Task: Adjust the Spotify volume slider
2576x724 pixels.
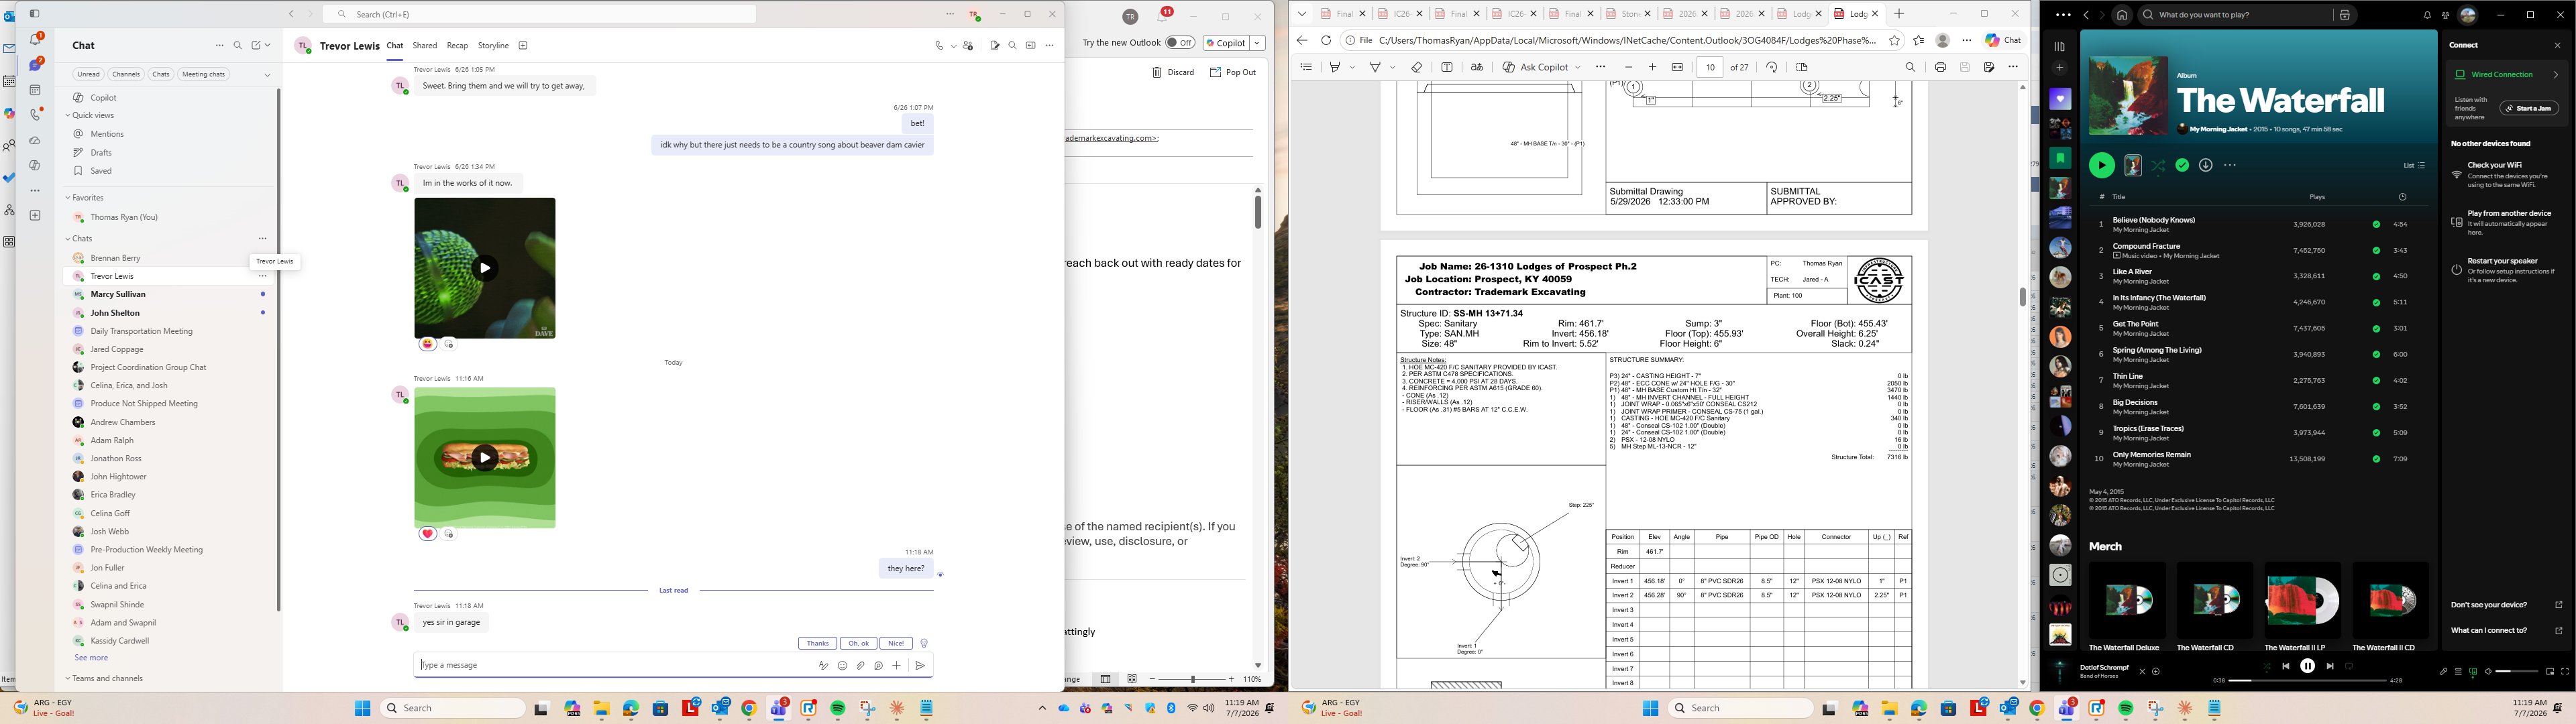Action: (2518, 672)
